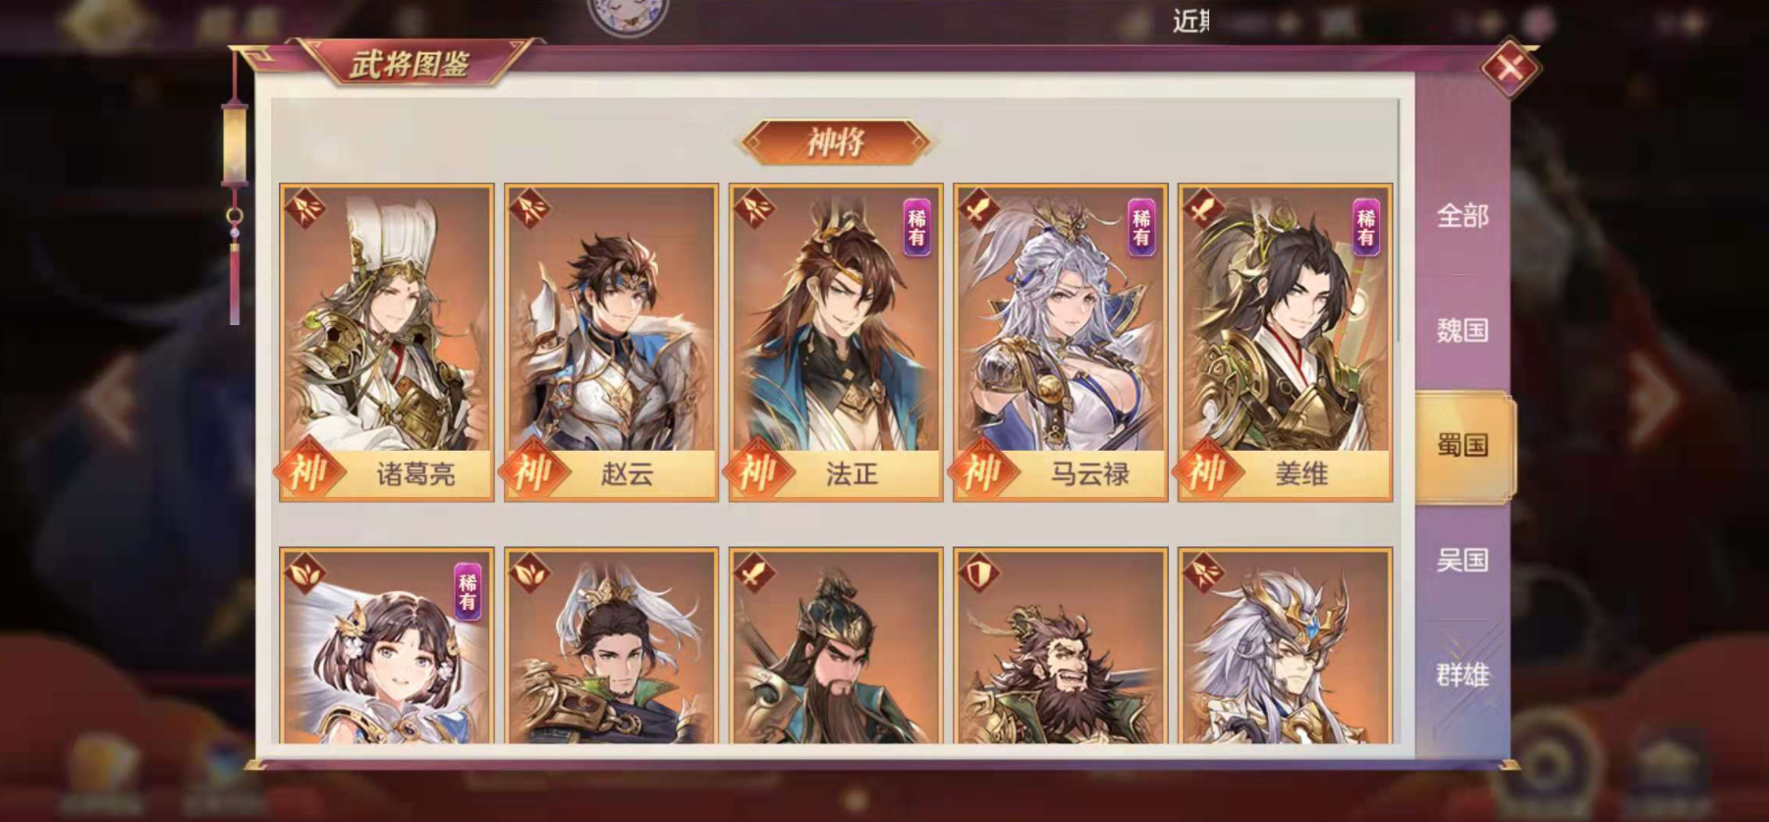Click the leaf class icon on girl card
The height and width of the screenshot is (822, 1769).
point(304,573)
